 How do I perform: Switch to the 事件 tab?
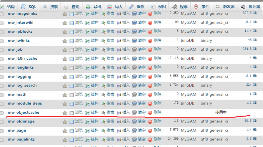click(202, 7)
